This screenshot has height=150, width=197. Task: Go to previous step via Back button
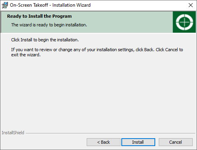[104, 142]
